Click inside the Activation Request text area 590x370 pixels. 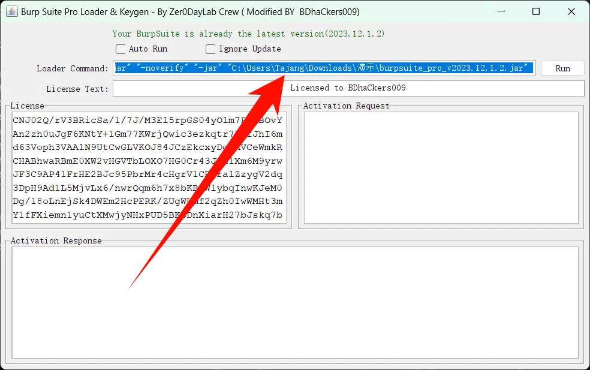point(441,168)
